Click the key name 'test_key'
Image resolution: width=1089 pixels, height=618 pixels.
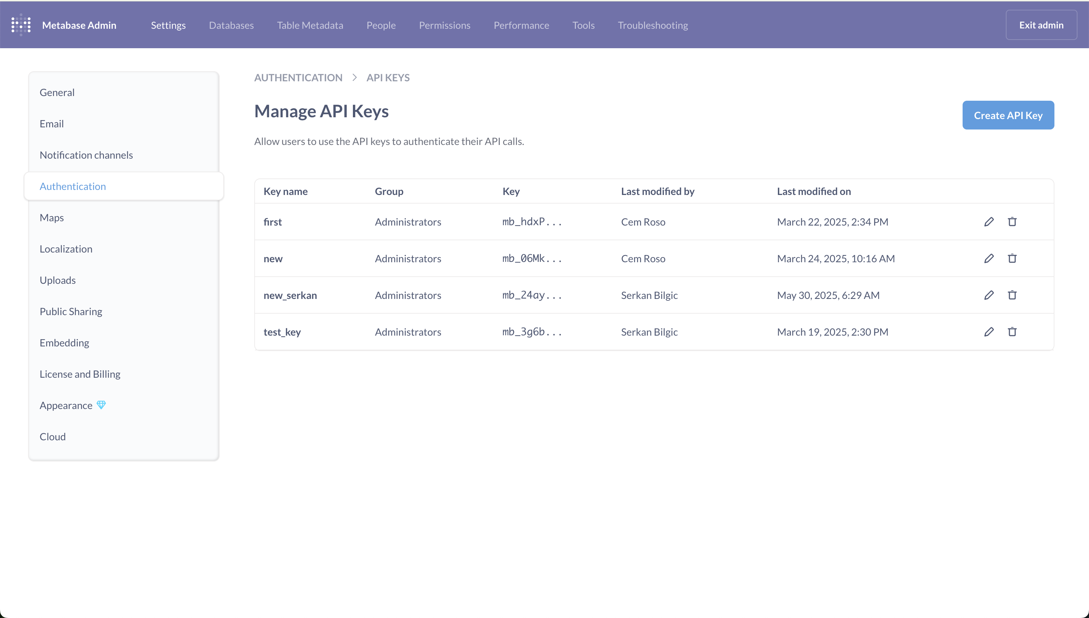click(x=282, y=332)
